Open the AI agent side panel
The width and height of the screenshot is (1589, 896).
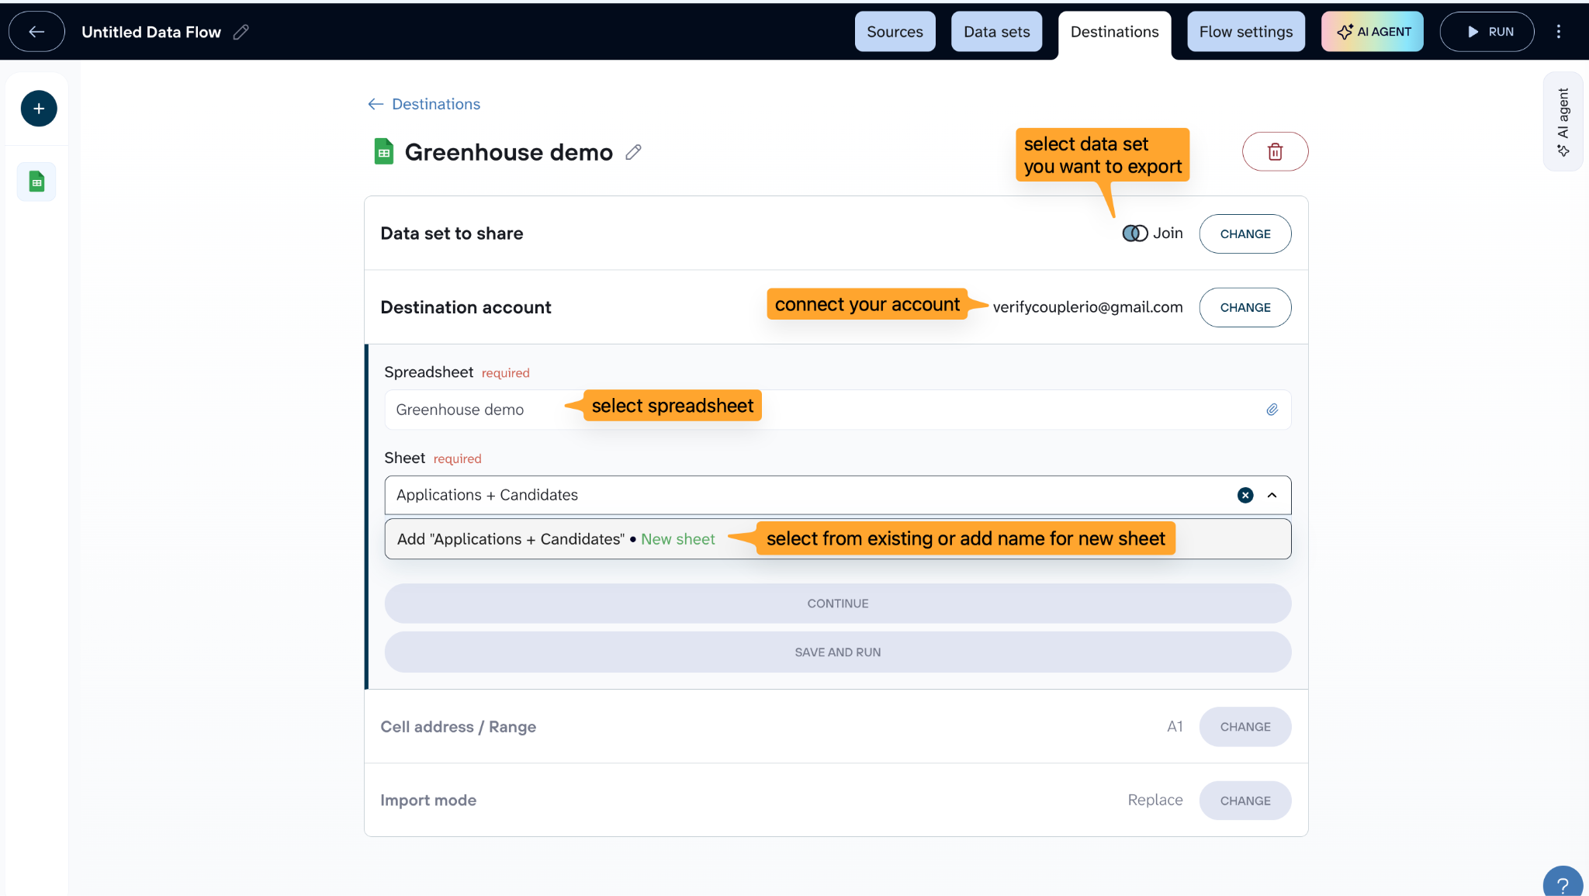tap(1563, 122)
